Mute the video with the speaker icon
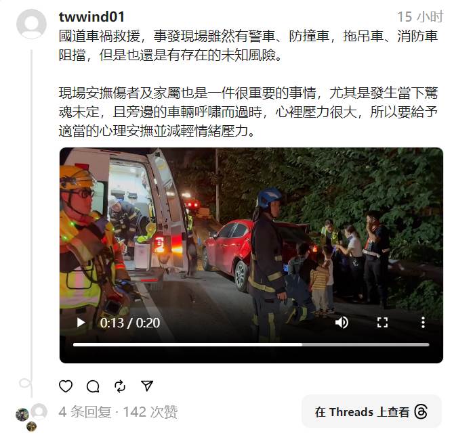454x435 pixels. pyautogui.click(x=342, y=322)
